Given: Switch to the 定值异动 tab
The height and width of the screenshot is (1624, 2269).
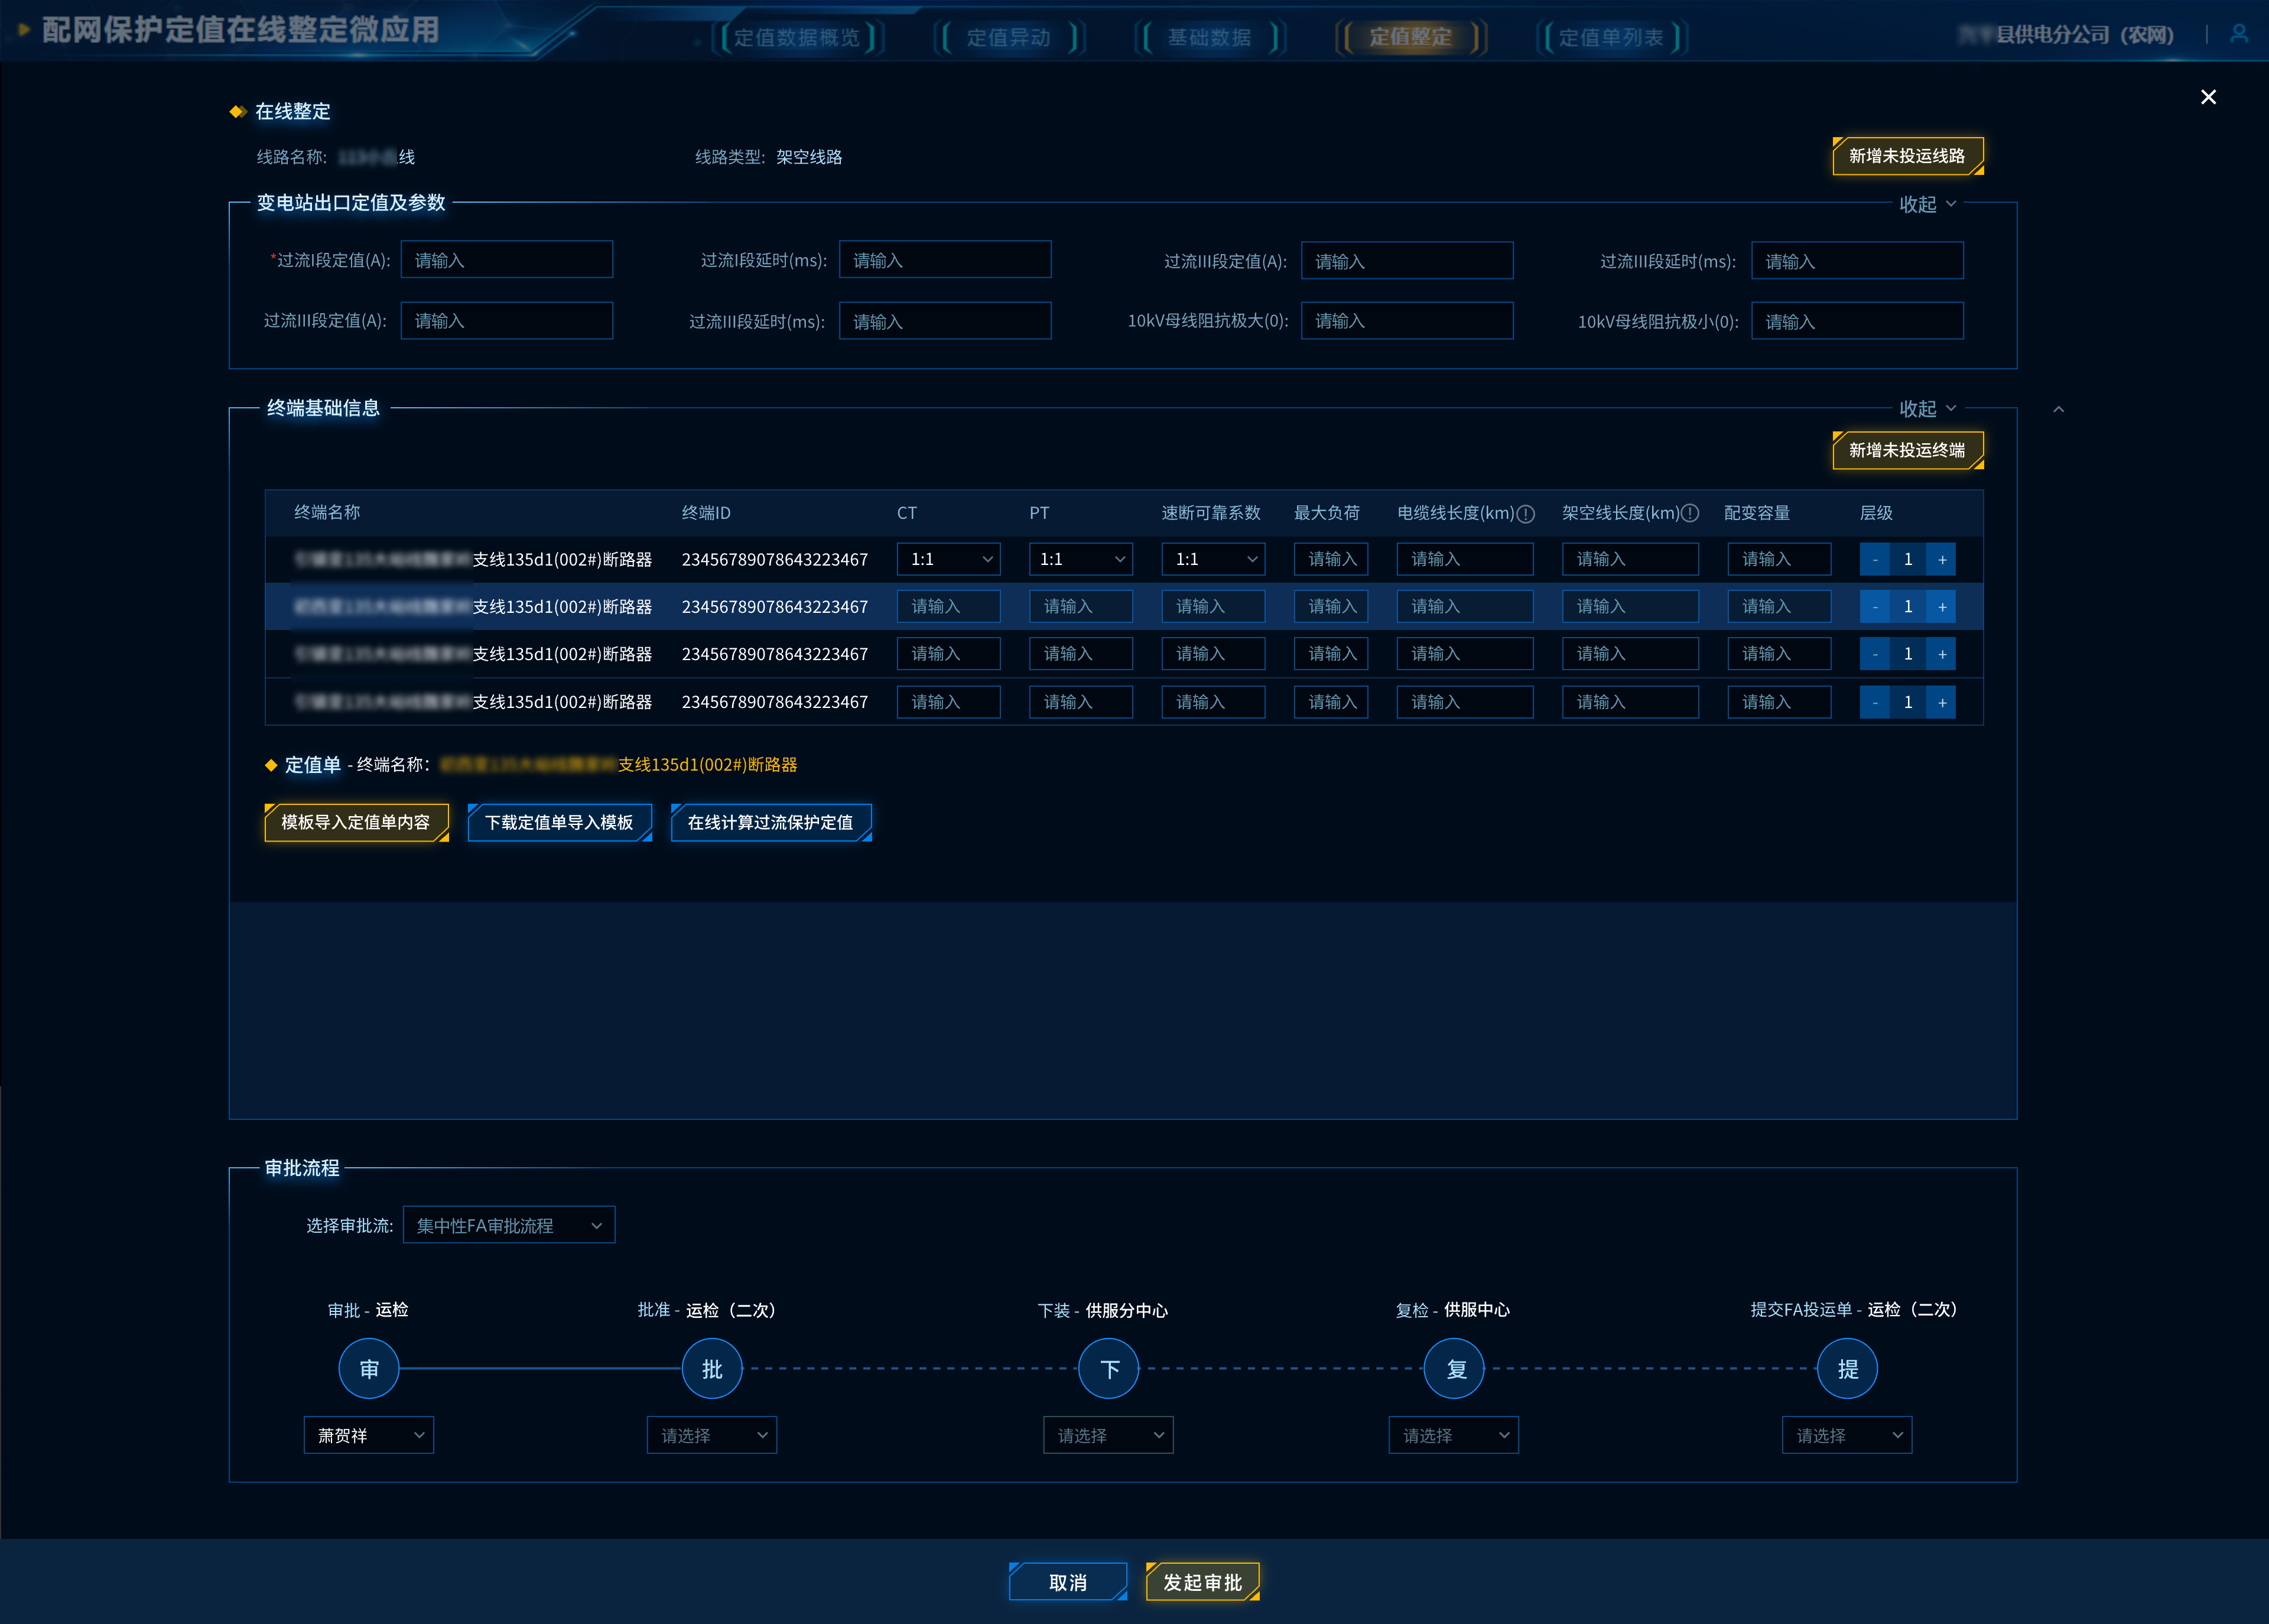Looking at the screenshot, I should pyautogui.click(x=1009, y=37).
